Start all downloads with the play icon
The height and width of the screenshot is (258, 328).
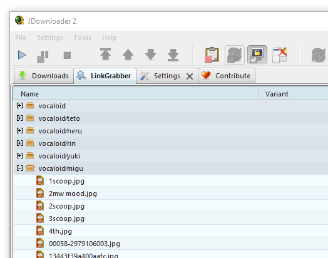click(x=22, y=55)
